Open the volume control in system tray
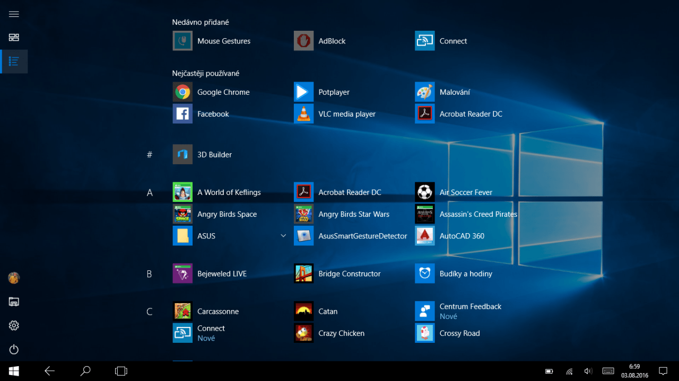679x381 pixels. (588, 371)
